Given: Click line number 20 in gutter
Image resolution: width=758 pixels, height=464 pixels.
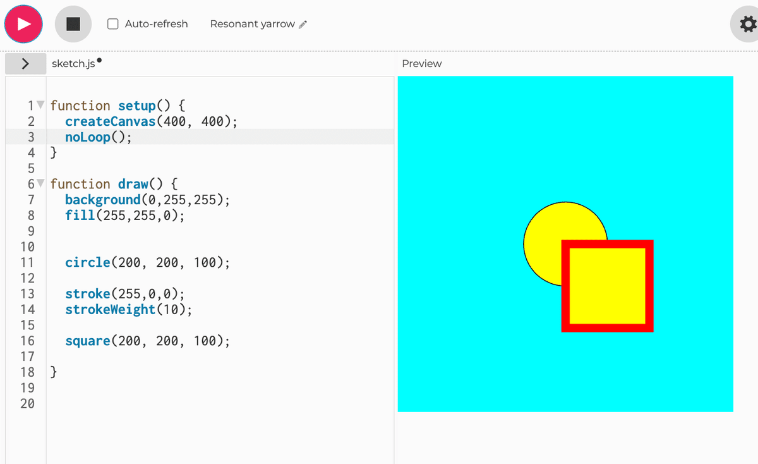Looking at the screenshot, I should coord(27,403).
